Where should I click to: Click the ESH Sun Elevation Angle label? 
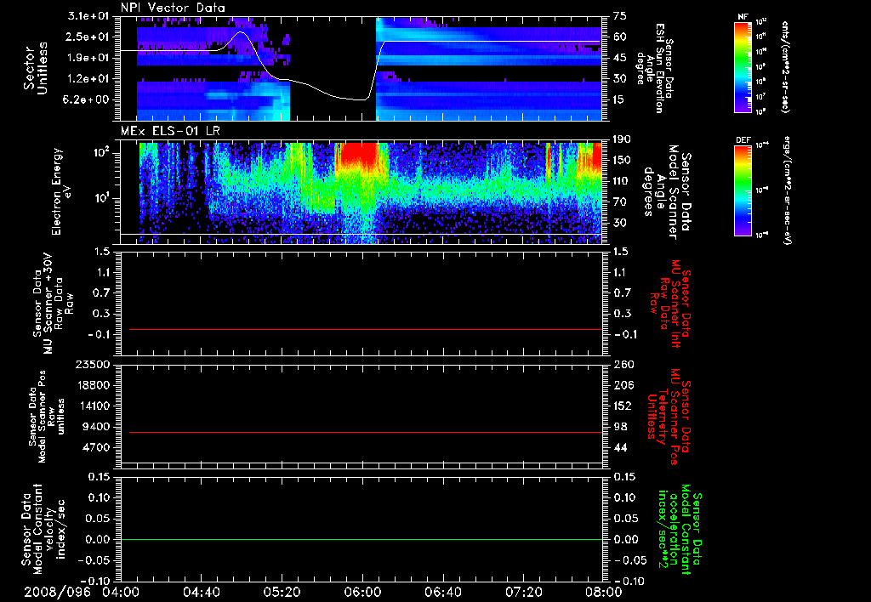coord(656,68)
